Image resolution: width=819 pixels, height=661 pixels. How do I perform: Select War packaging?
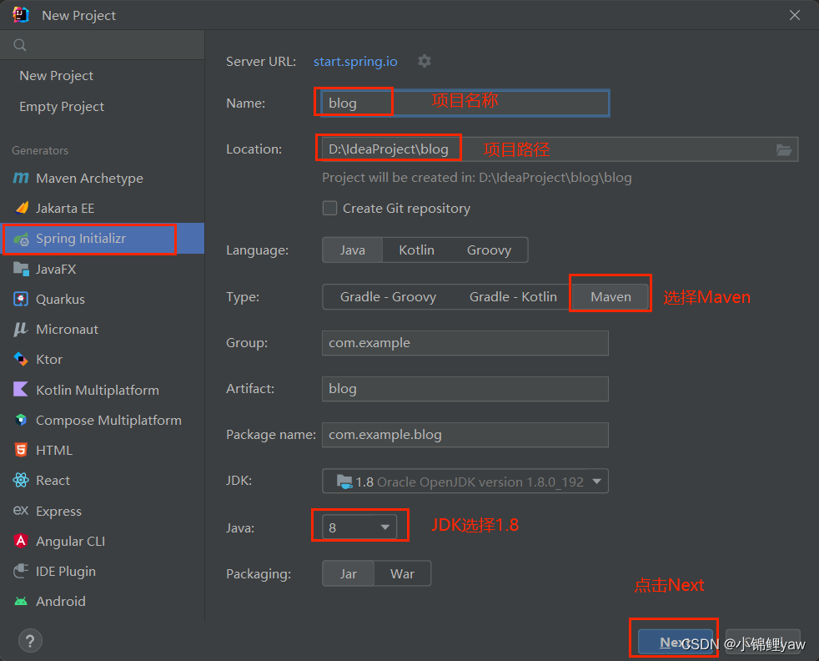pyautogui.click(x=402, y=573)
